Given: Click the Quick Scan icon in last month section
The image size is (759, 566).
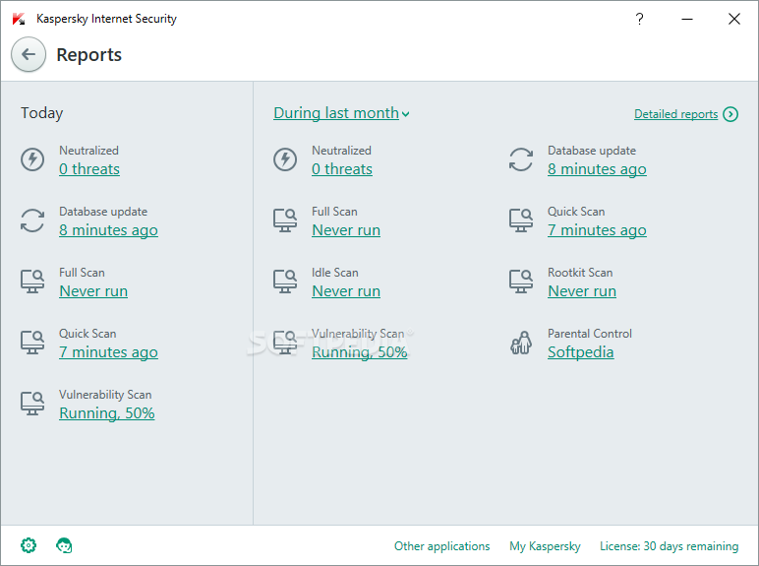Looking at the screenshot, I should [x=521, y=220].
